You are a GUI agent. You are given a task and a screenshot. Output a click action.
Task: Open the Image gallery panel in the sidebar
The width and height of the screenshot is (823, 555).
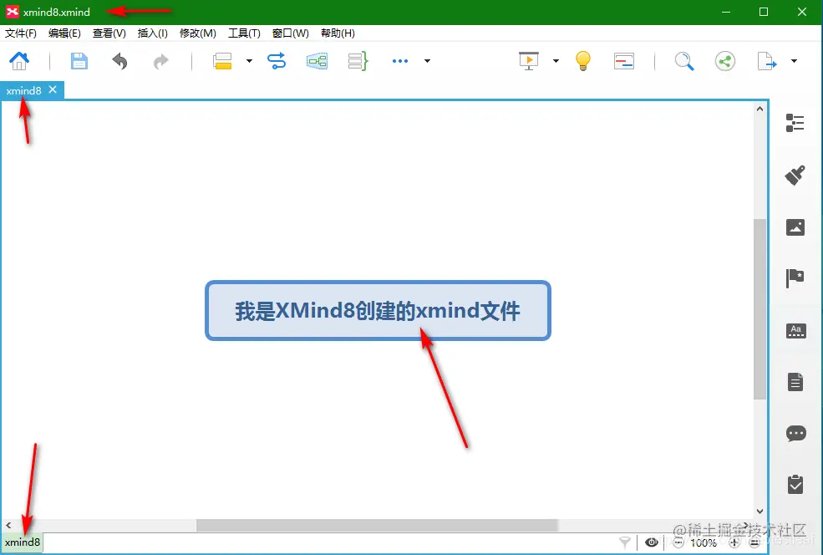[795, 227]
